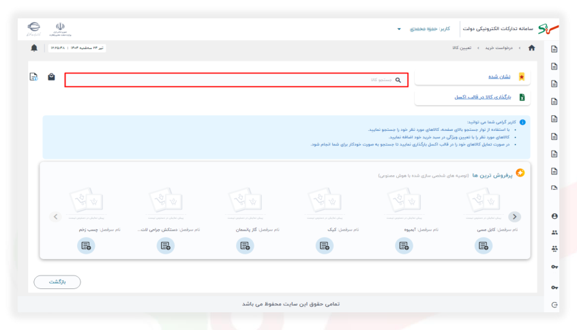Click the red star bookmark icon
The height and width of the screenshot is (330, 577).
(x=522, y=76)
